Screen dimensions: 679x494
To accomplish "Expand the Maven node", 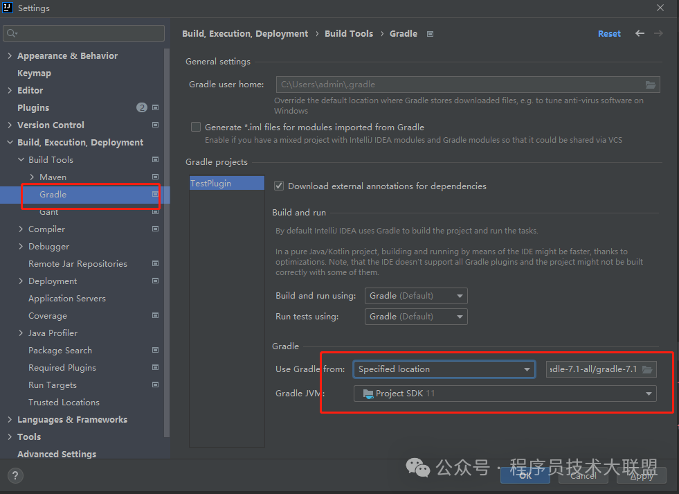I will pyautogui.click(x=32, y=177).
